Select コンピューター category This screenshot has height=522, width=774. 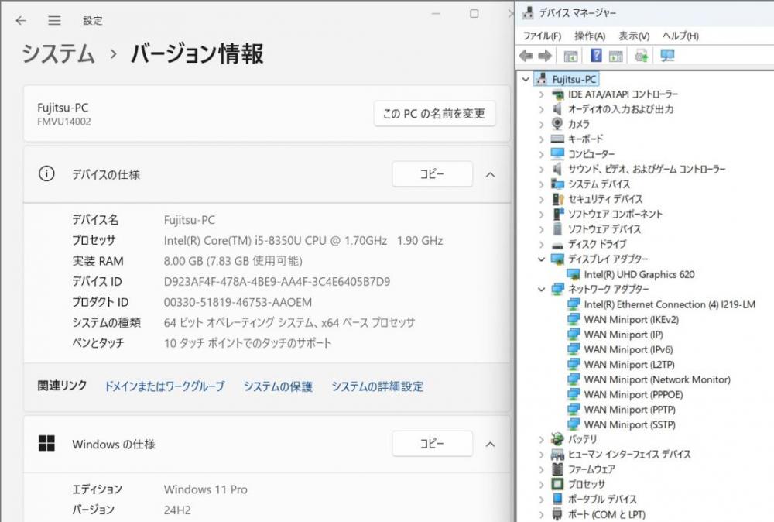pyautogui.click(x=591, y=154)
